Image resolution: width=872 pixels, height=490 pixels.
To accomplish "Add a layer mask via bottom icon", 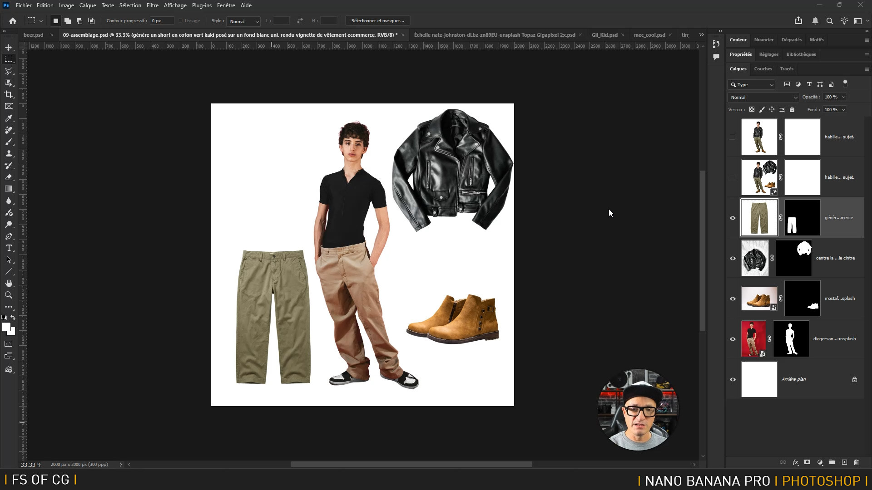I will [x=807, y=462].
